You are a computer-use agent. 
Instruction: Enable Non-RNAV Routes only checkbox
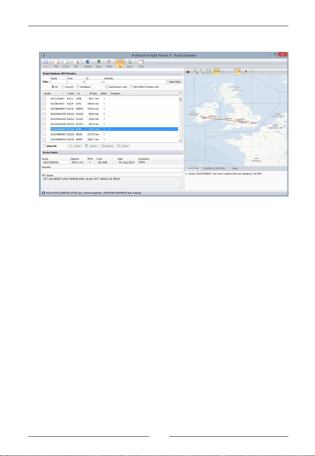pyautogui.click(x=132, y=87)
